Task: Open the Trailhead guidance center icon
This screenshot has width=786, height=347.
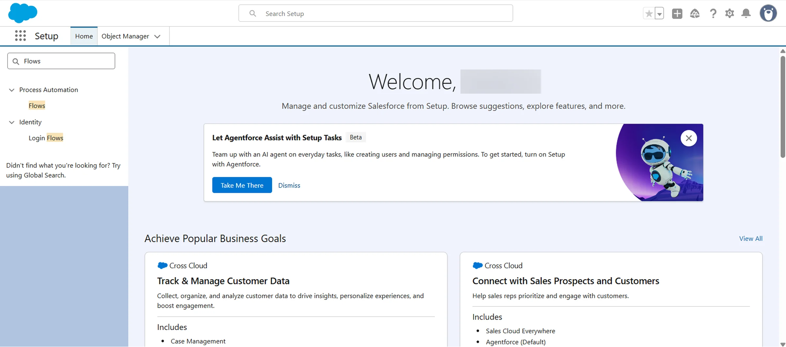Action: (x=695, y=13)
